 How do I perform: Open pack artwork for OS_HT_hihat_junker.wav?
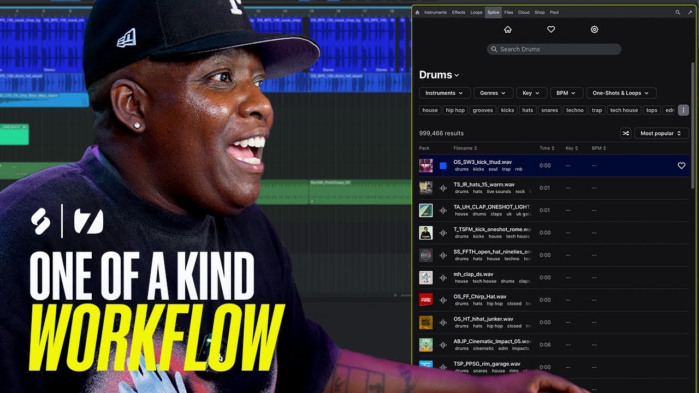point(426,322)
